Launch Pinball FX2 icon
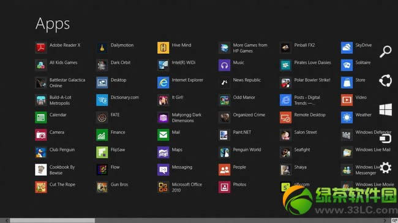This screenshot has height=223, width=398. click(285, 48)
